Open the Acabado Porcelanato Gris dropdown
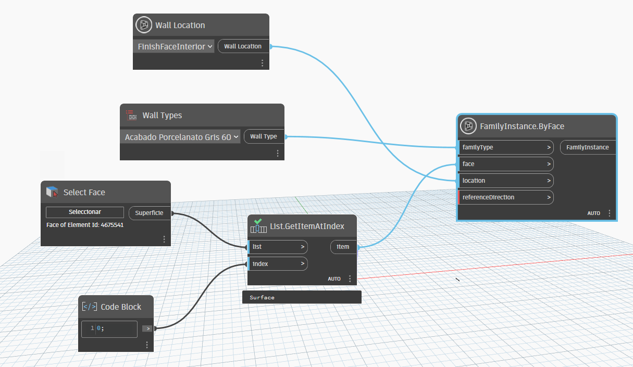Image resolution: width=633 pixels, height=367 pixels. (180, 137)
